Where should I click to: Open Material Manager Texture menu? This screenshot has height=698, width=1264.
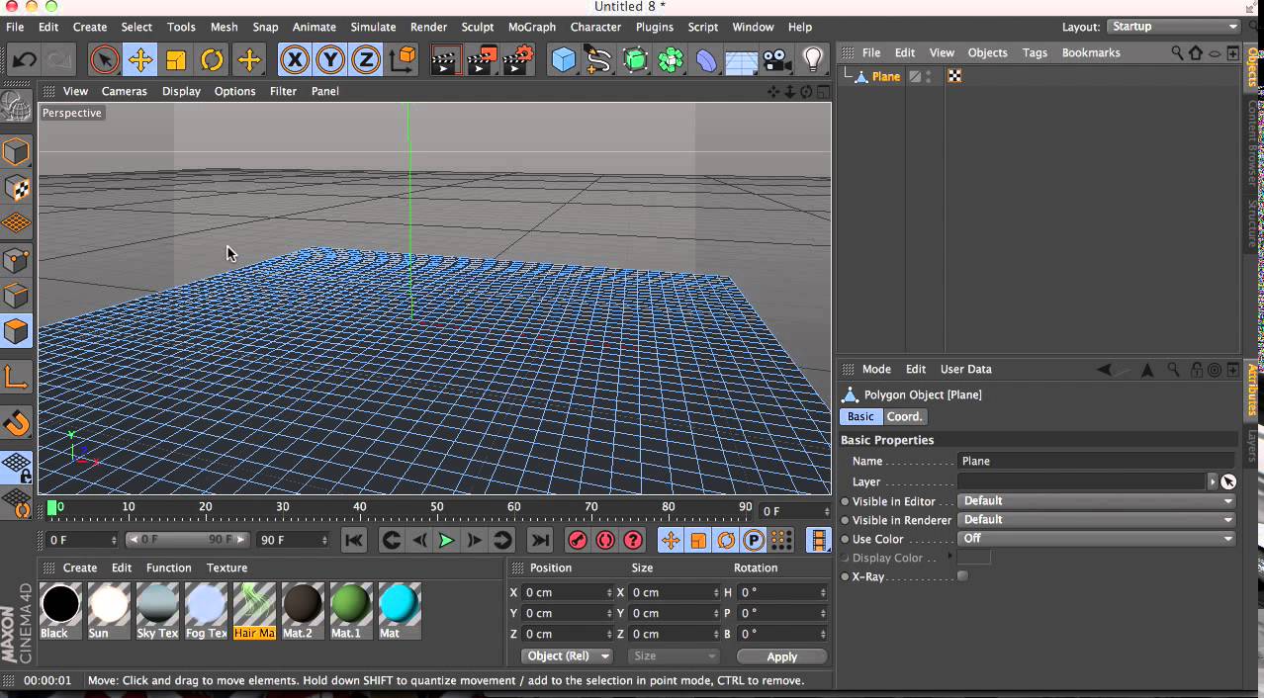click(x=226, y=567)
